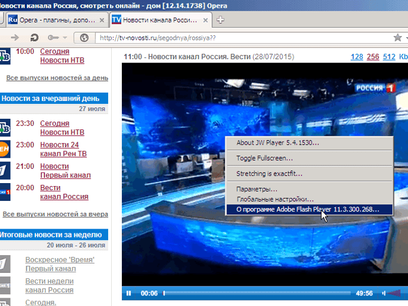Click the blue 'Ru' favicon on first tab
408x306 pixels.
(x=13, y=19)
